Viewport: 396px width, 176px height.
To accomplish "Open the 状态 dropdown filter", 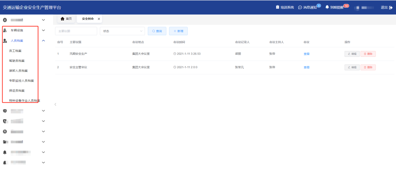I will click(122, 31).
